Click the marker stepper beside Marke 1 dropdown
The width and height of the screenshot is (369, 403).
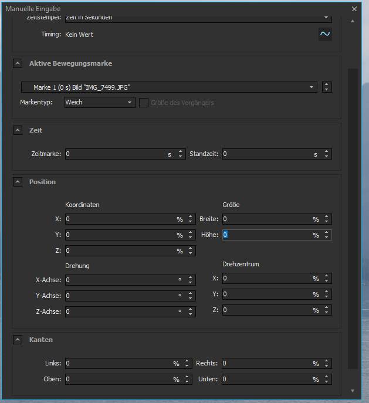click(327, 87)
